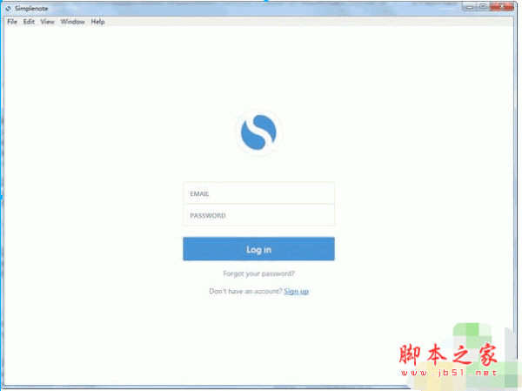Open the Edit menu
This screenshot has height=391, width=522.
point(29,22)
